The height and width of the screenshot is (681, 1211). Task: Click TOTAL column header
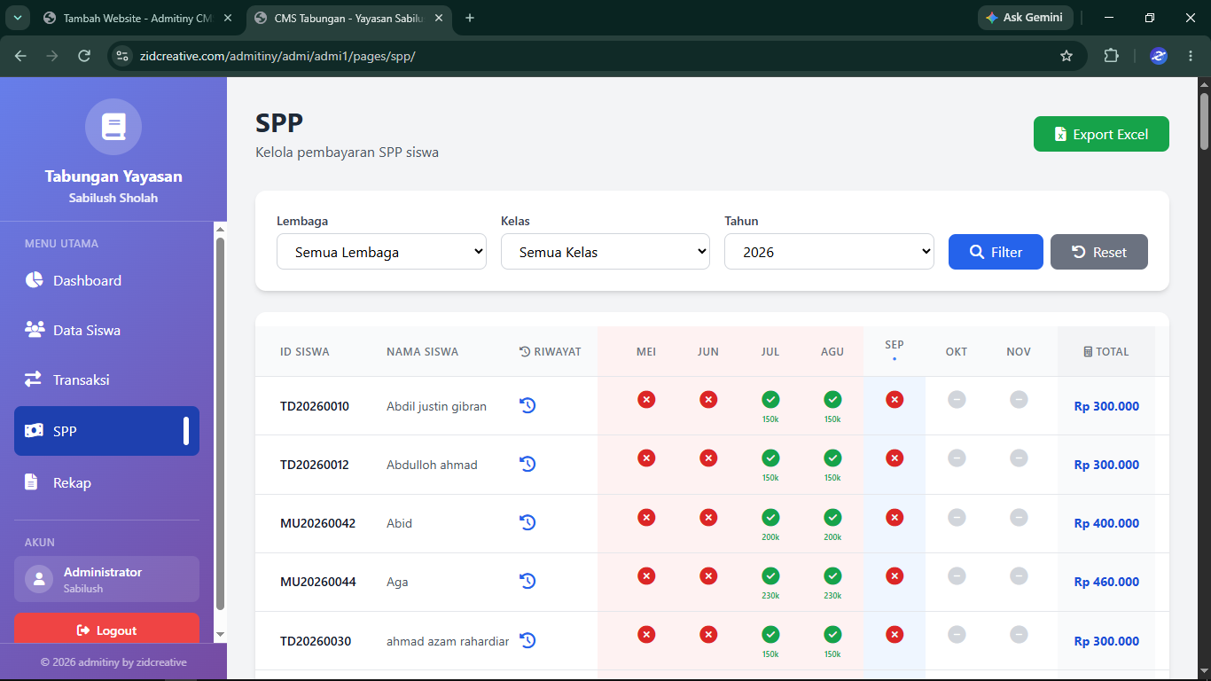1106,351
